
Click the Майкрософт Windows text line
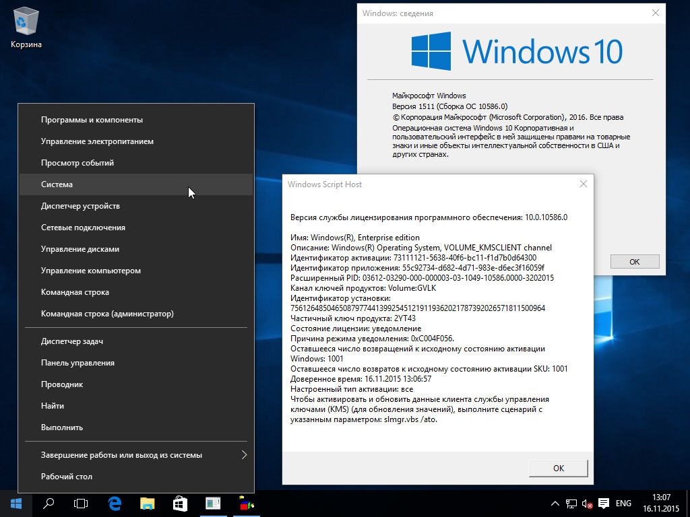(429, 96)
